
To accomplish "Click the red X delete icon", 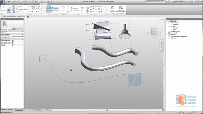I will click(x=101, y=12).
